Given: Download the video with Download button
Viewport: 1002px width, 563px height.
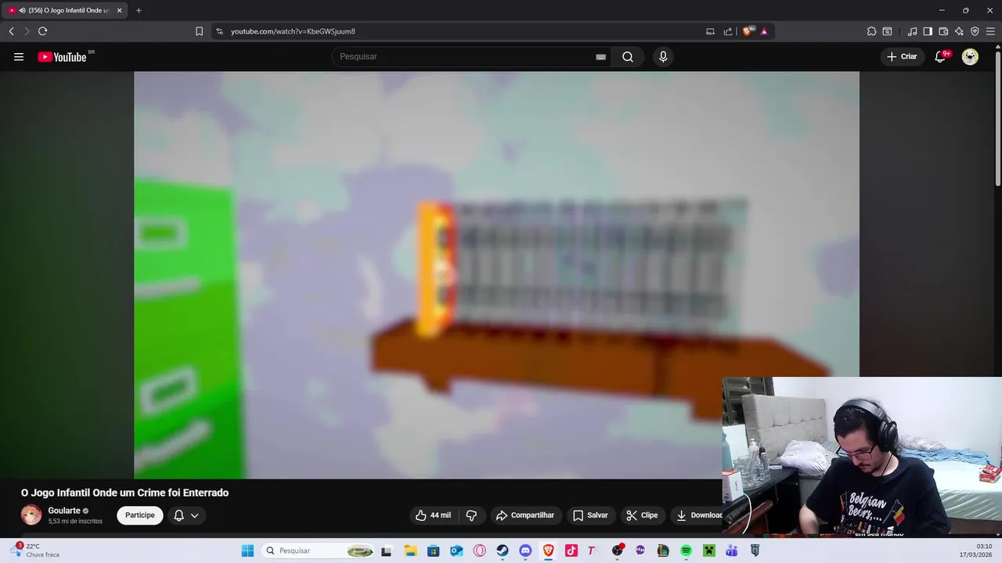Looking at the screenshot, I should point(698,515).
